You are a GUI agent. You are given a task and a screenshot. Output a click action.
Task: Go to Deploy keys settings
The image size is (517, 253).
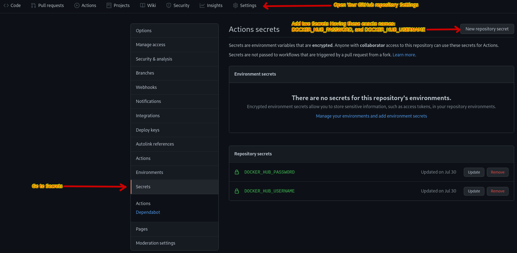pos(148,130)
